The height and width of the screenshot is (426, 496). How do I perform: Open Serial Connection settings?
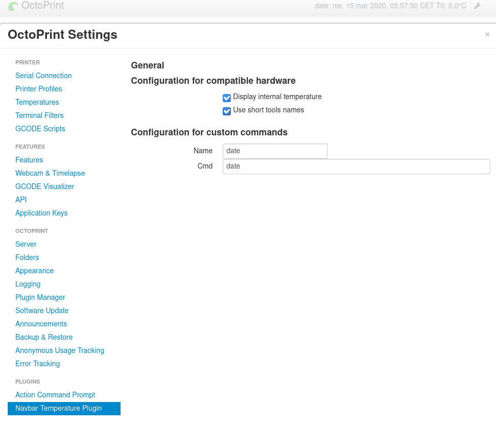click(43, 76)
